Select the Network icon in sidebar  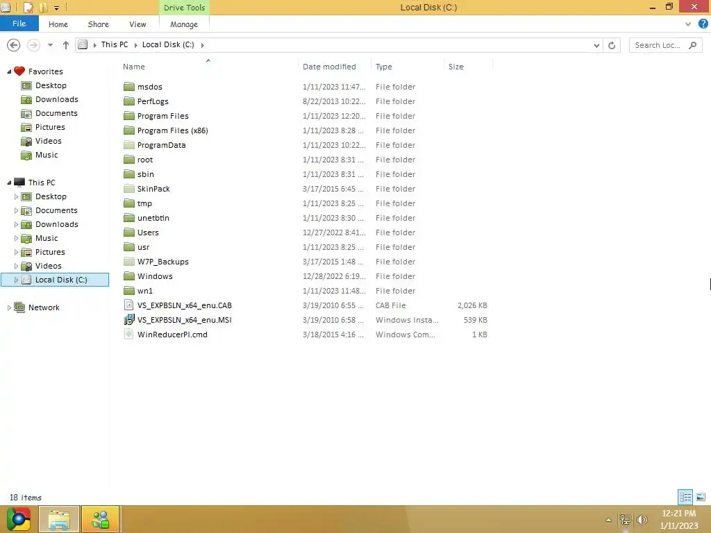coord(19,307)
